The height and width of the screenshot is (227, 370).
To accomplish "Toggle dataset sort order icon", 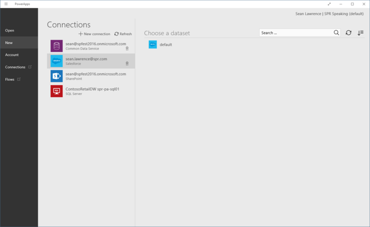I will click(361, 33).
